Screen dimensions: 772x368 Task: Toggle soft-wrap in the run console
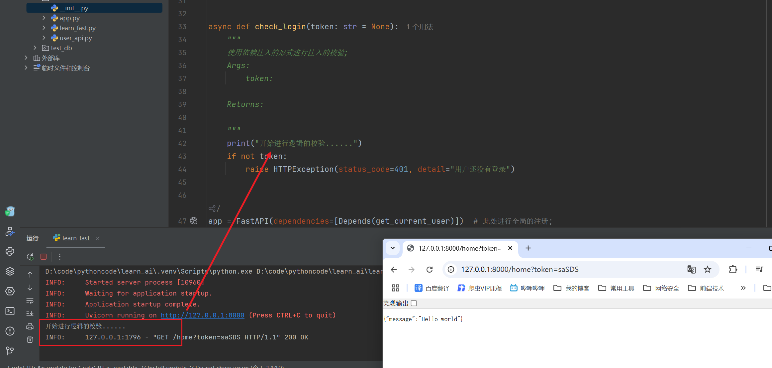pos(30,301)
